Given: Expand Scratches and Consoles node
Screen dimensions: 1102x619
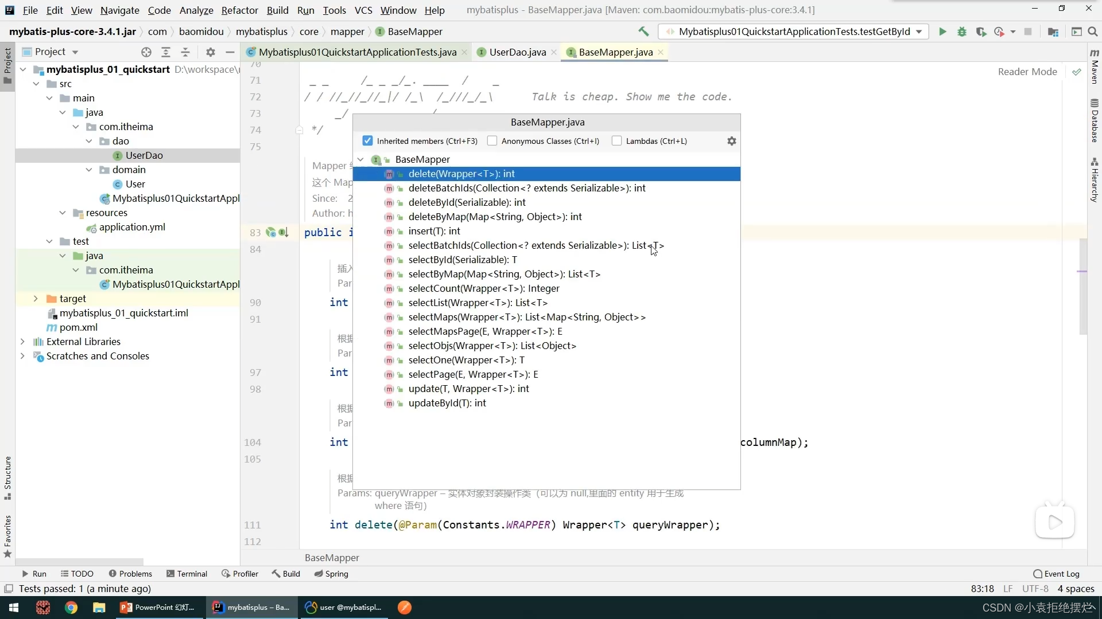Looking at the screenshot, I should coord(23,356).
